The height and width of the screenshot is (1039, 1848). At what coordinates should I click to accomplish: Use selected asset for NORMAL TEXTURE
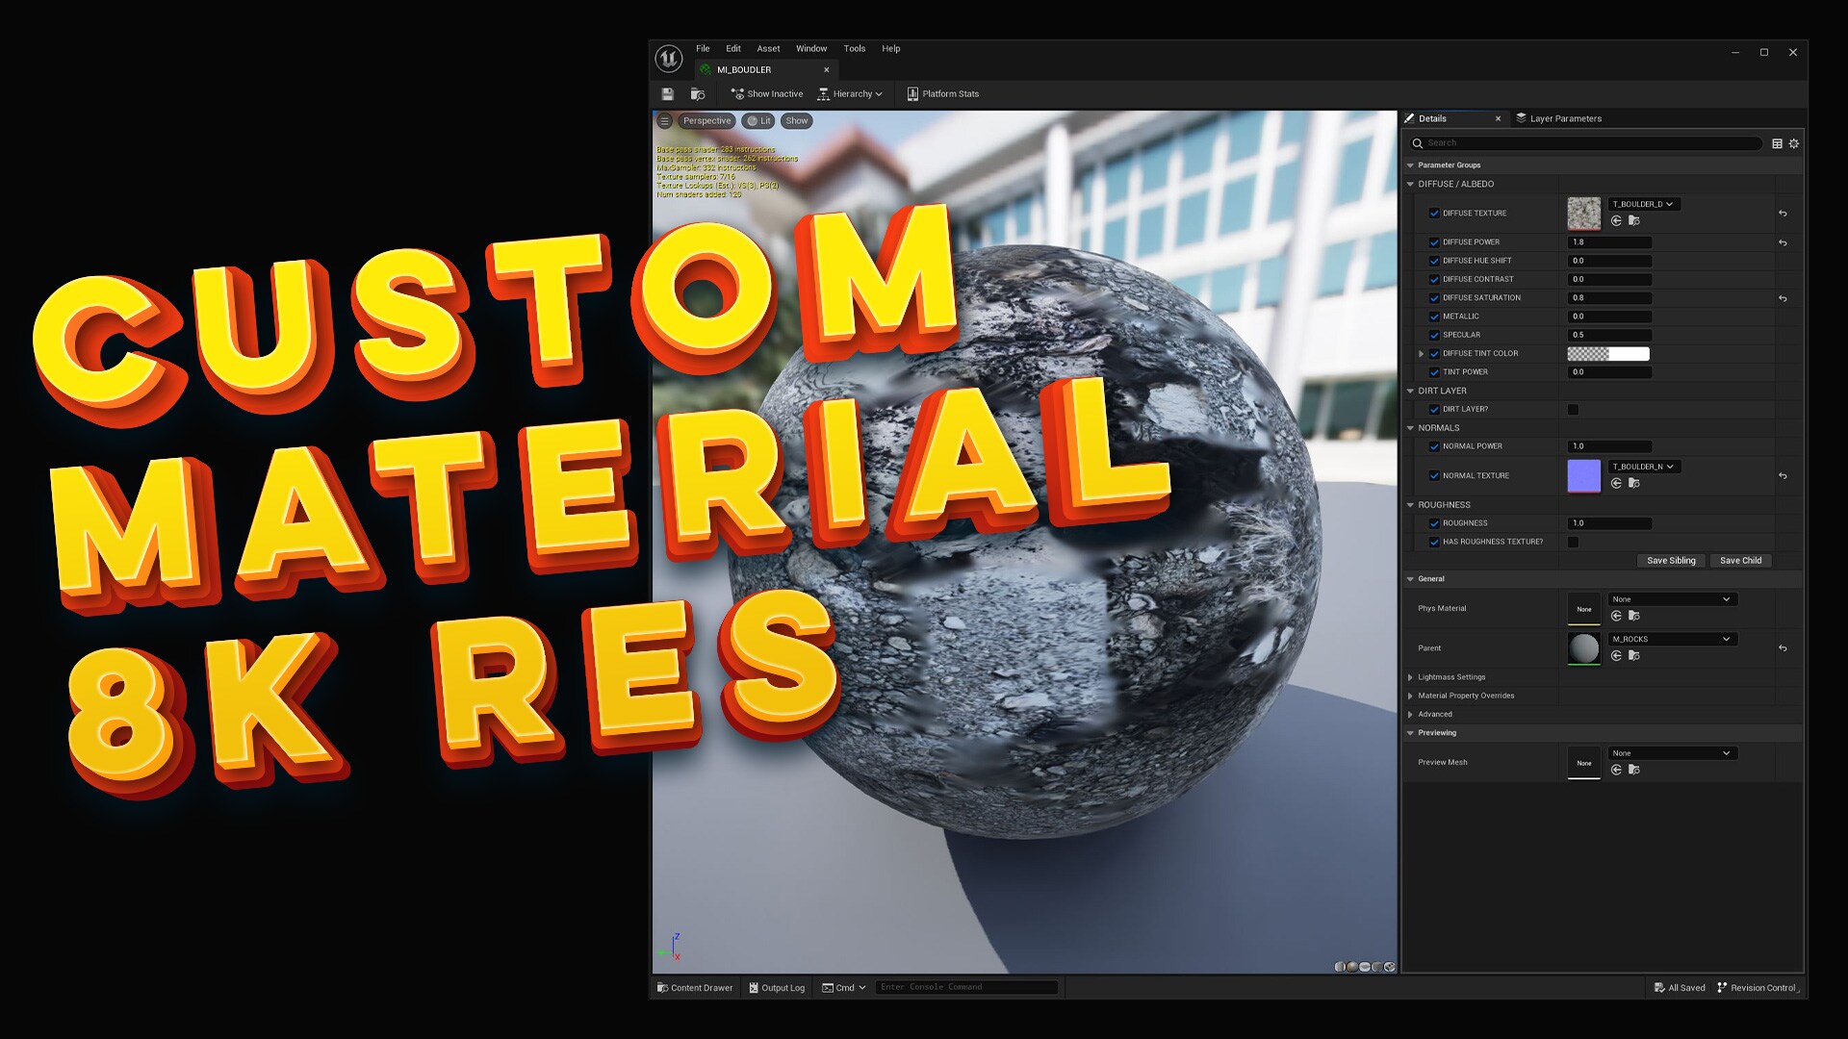pyautogui.click(x=1616, y=483)
